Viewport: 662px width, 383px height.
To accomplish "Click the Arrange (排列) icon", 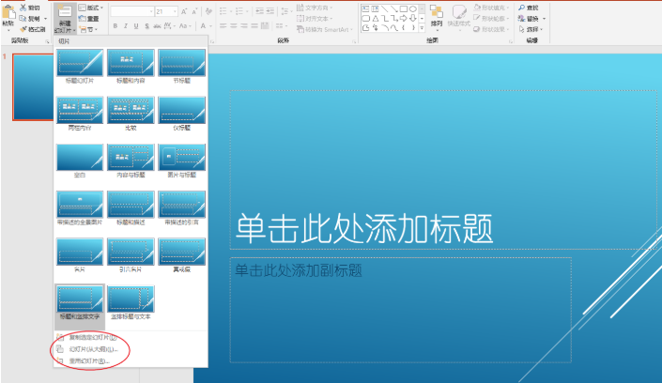I will (437, 14).
